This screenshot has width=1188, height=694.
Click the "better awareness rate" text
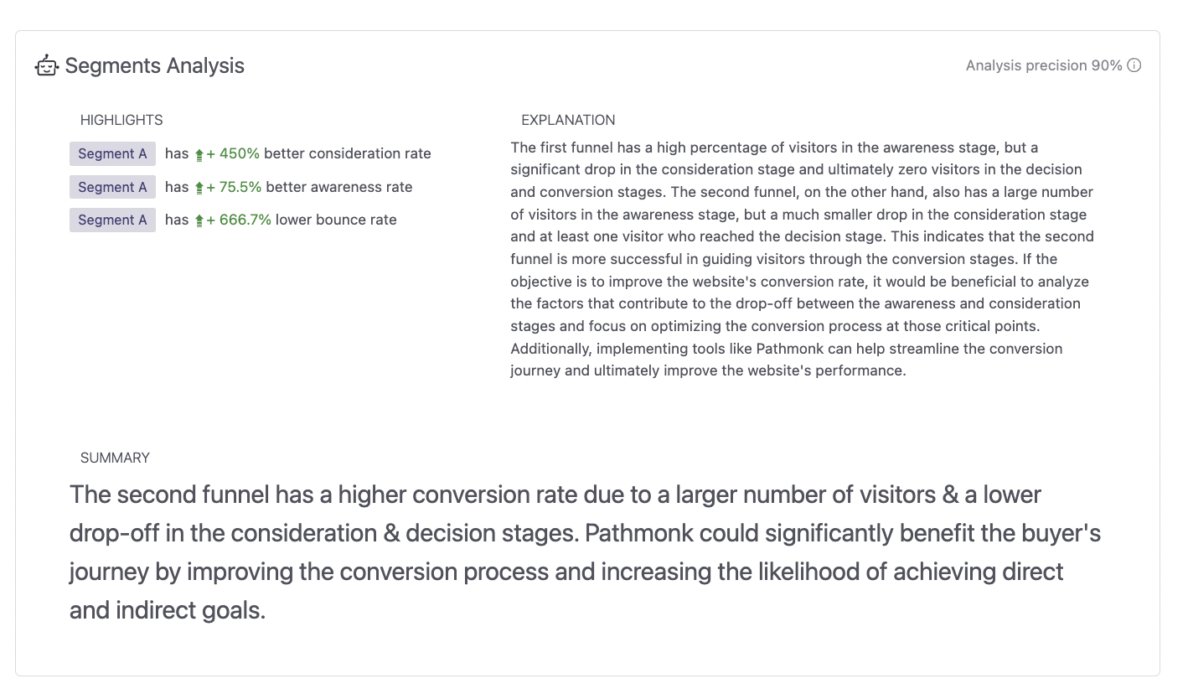(338, 188)
